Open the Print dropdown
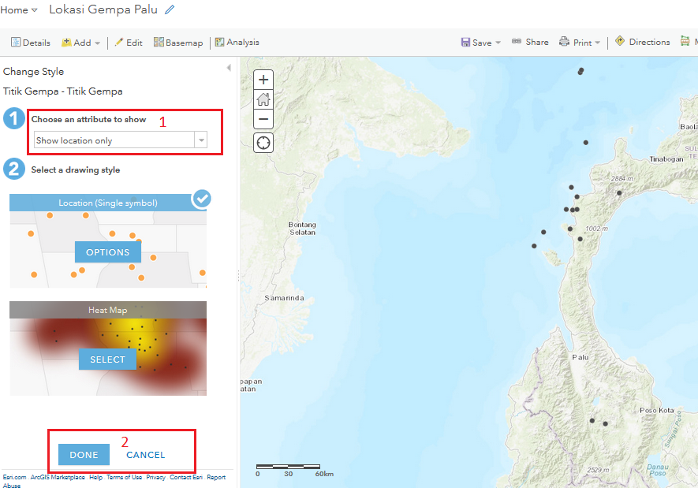The image size is (698, 488). pos(580,43)
